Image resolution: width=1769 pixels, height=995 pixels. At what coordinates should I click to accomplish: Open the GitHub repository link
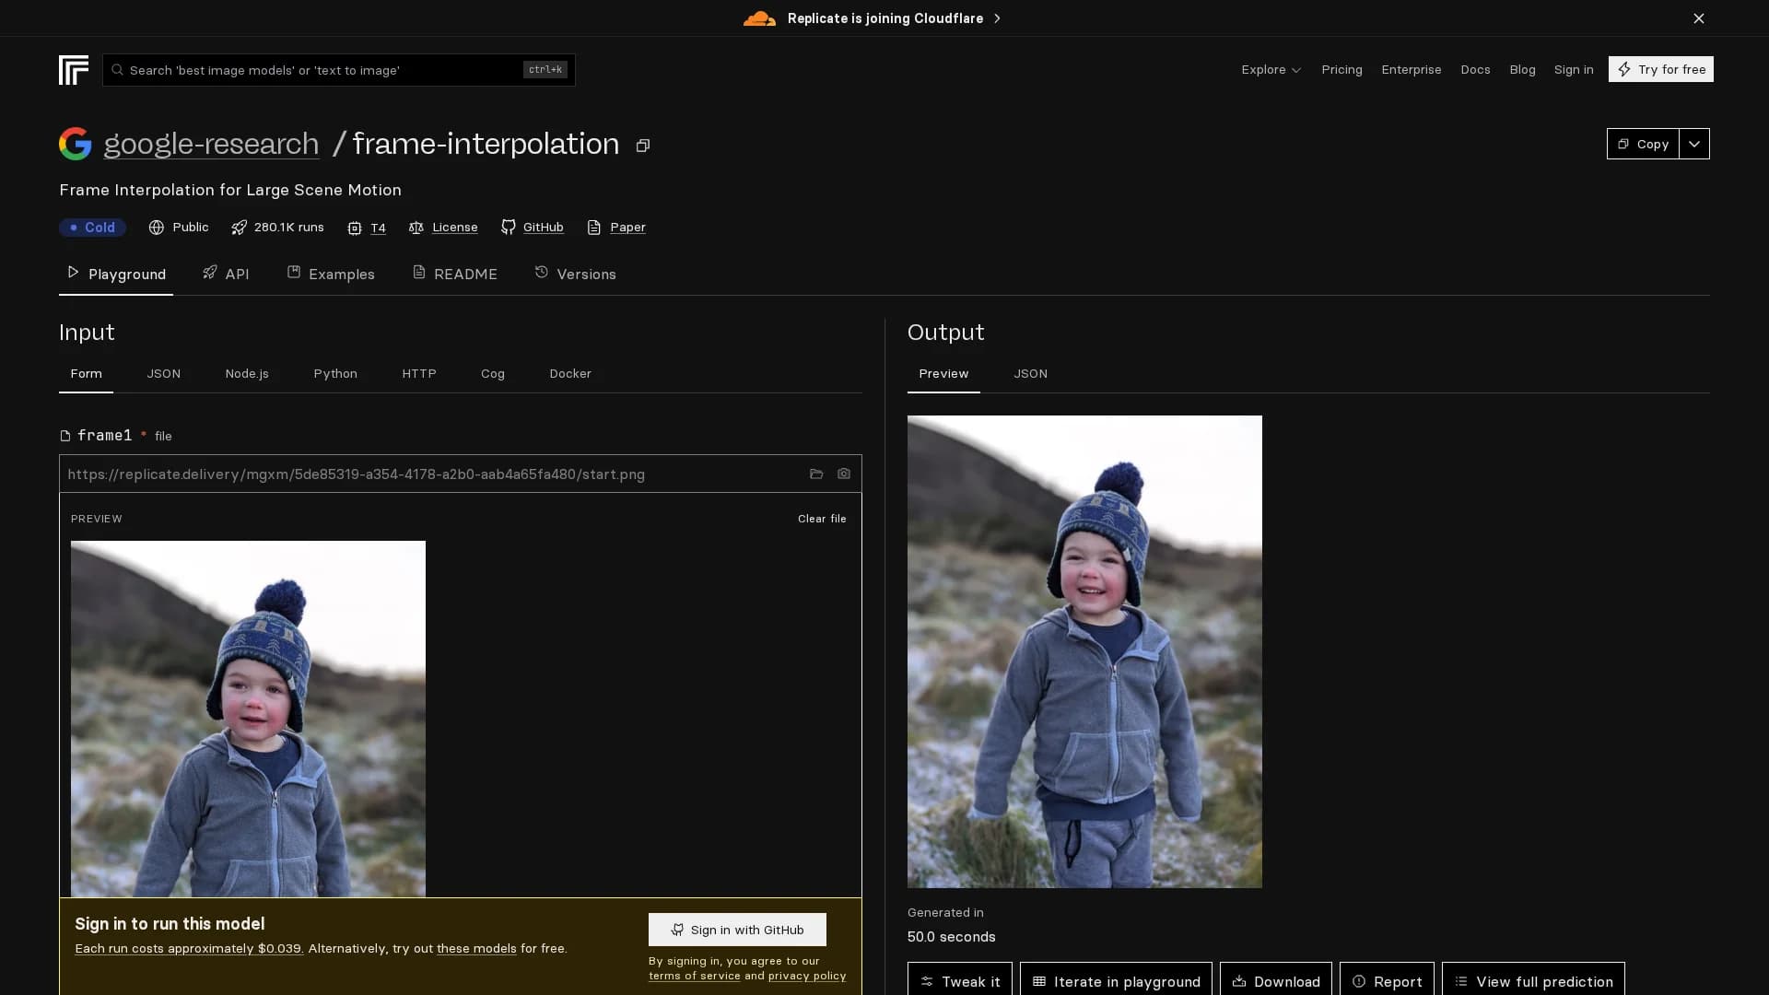[544, 228]
